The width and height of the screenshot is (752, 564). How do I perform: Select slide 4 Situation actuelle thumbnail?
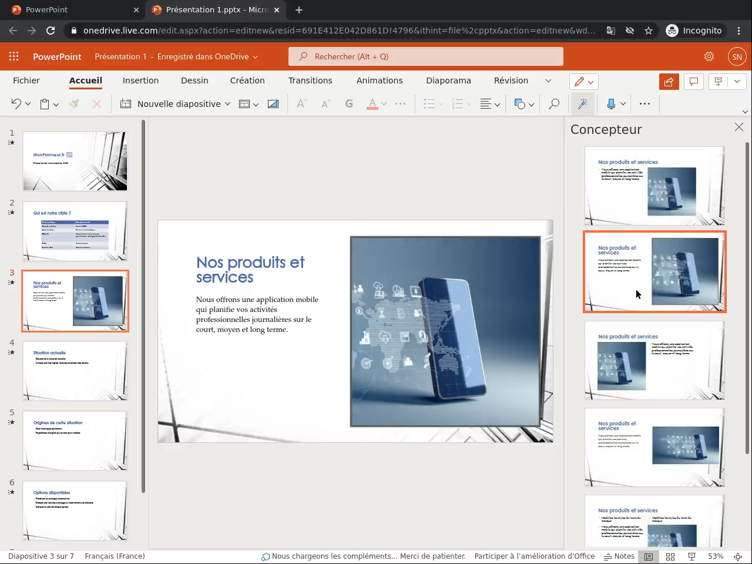click(75, 371)
